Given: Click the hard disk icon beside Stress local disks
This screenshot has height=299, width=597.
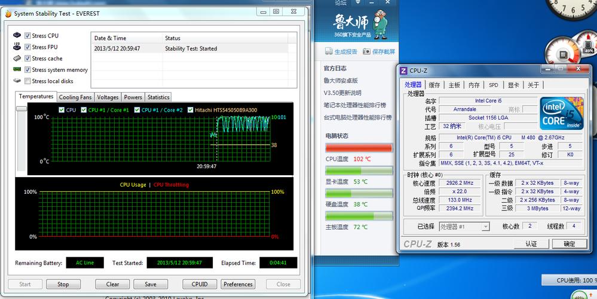Looking at the screenshot, I should [17, 81].
